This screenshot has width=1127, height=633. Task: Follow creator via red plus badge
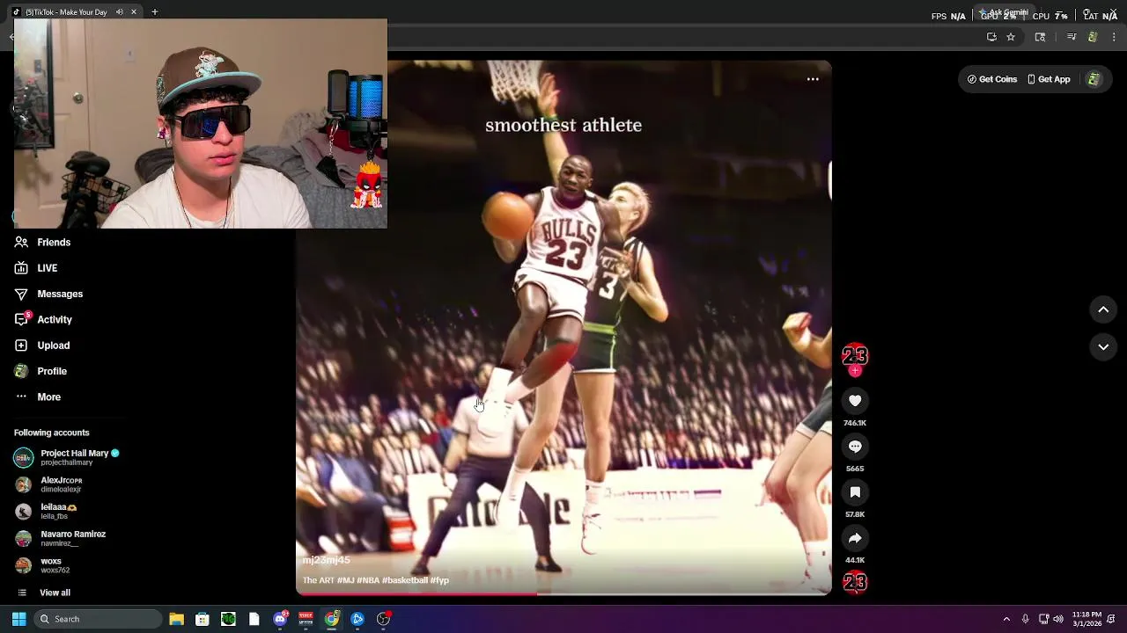[855, 371]
